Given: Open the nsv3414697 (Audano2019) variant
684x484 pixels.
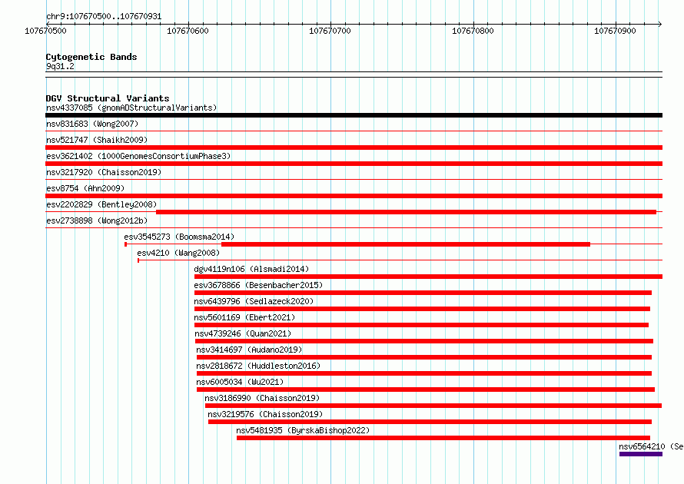Looking at the screenshot, I should [x=249, y=350].
